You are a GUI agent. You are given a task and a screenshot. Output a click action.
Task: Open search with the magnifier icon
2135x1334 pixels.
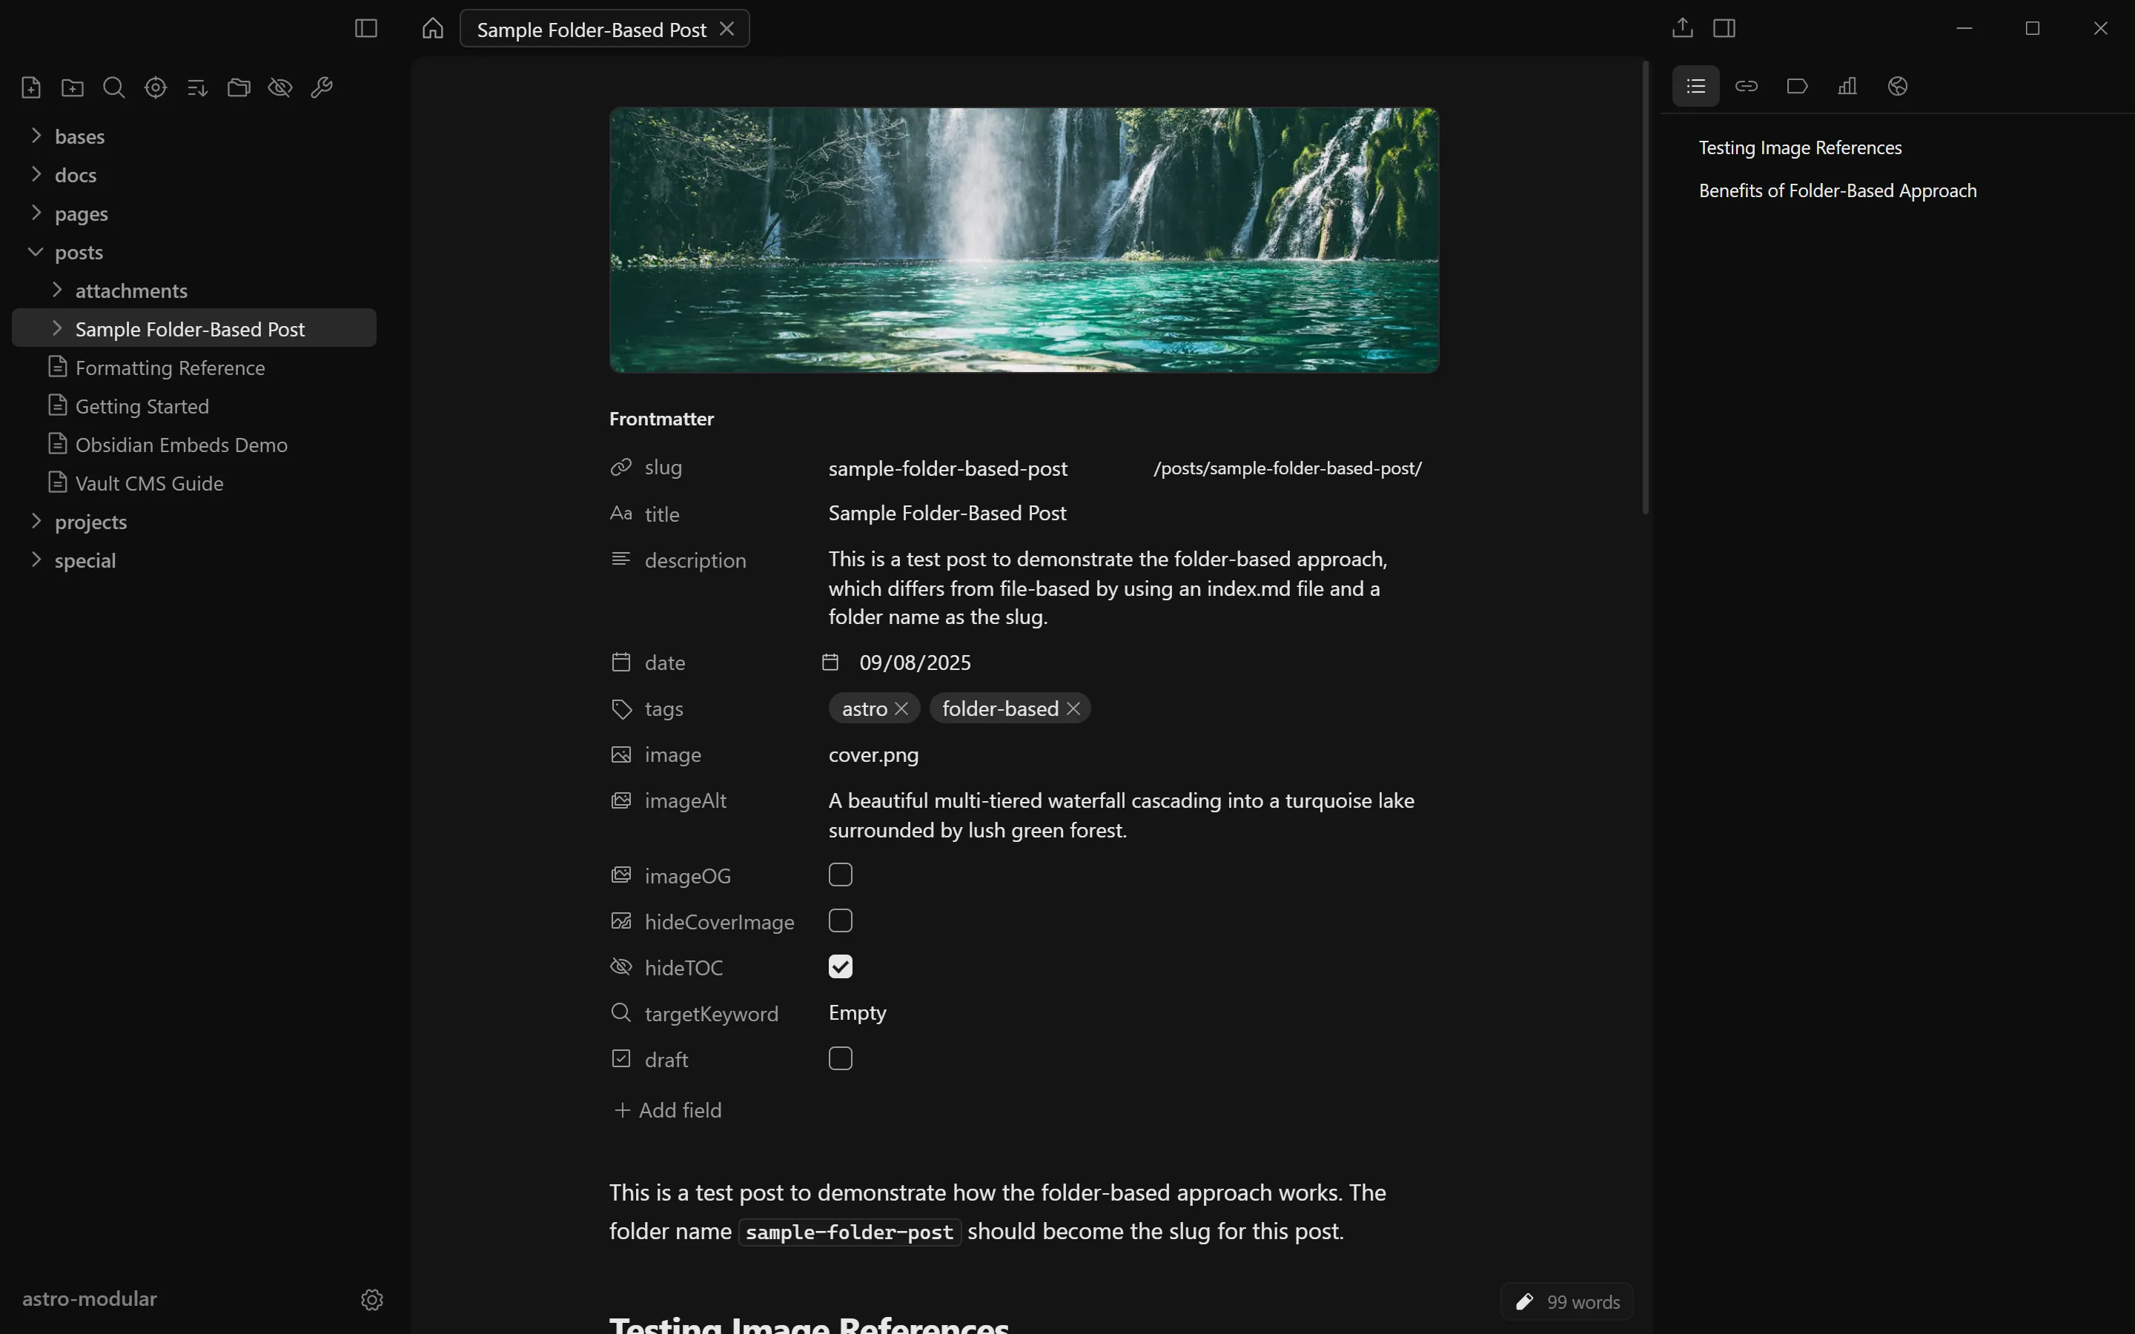point(114,87)
